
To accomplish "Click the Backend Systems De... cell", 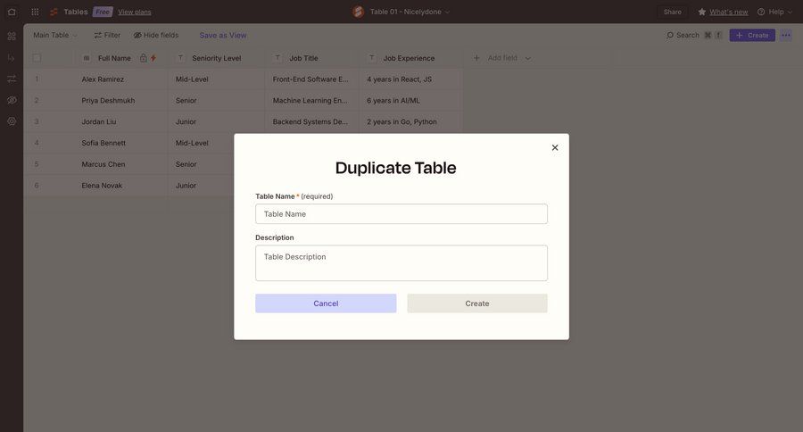I will click(x=312, y=122).
